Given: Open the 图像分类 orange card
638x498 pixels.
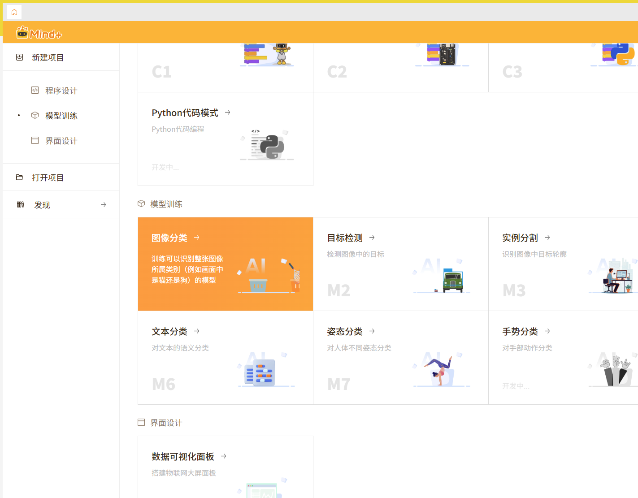Looking at the screenshot, I should point(225,264).
